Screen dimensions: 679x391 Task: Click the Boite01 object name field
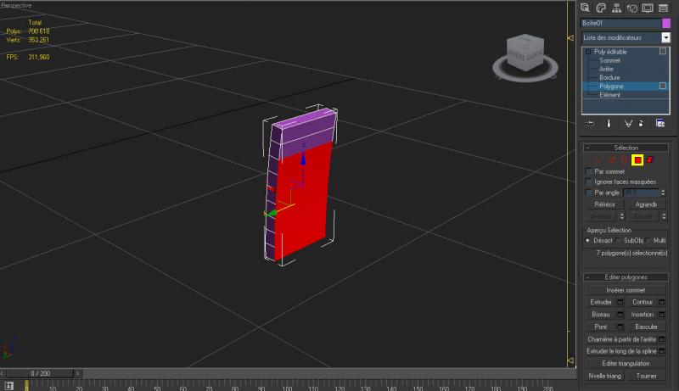tap(620, 23)
